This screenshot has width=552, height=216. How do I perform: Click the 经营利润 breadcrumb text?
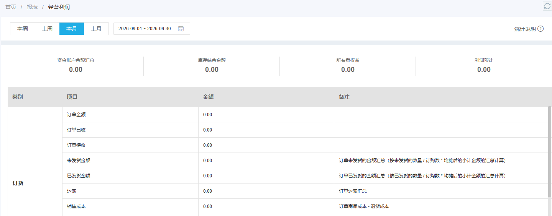59,7
